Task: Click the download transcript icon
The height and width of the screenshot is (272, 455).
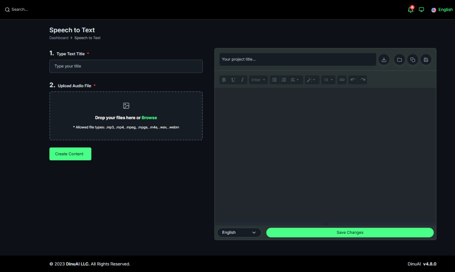Action: coord(384,59)
